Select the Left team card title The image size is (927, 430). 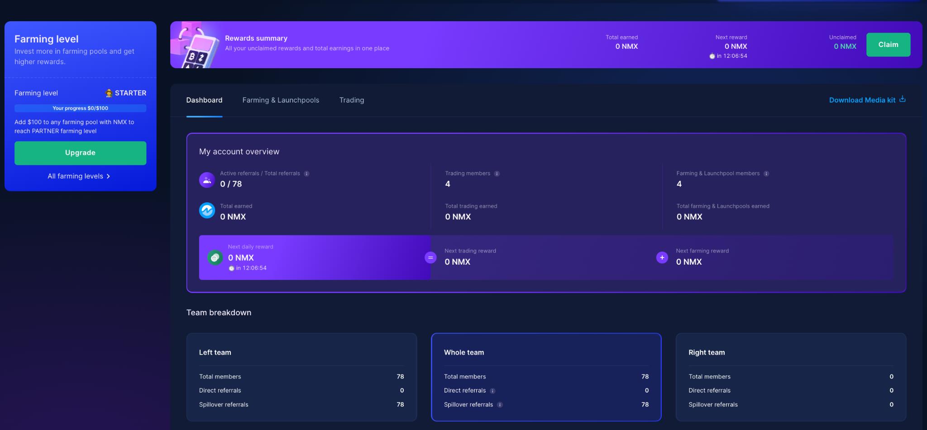215,352
